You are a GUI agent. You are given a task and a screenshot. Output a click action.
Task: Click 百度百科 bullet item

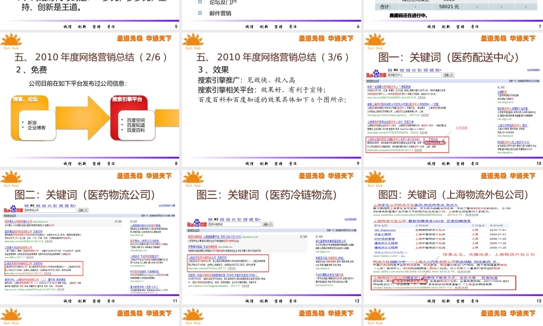[x=136, y=130]
